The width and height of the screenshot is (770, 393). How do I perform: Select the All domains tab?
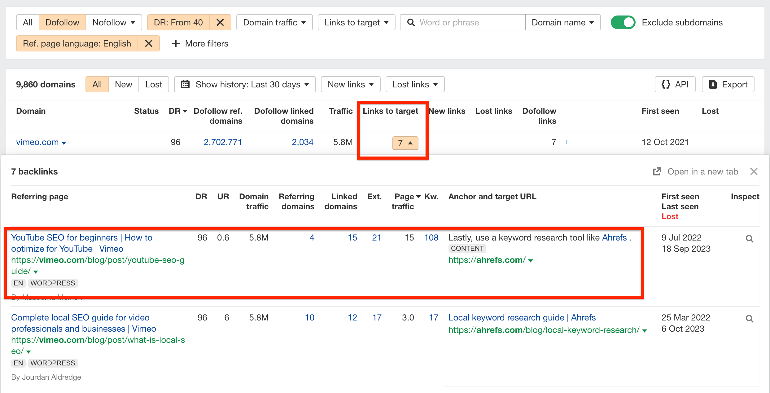coord(97,84)
